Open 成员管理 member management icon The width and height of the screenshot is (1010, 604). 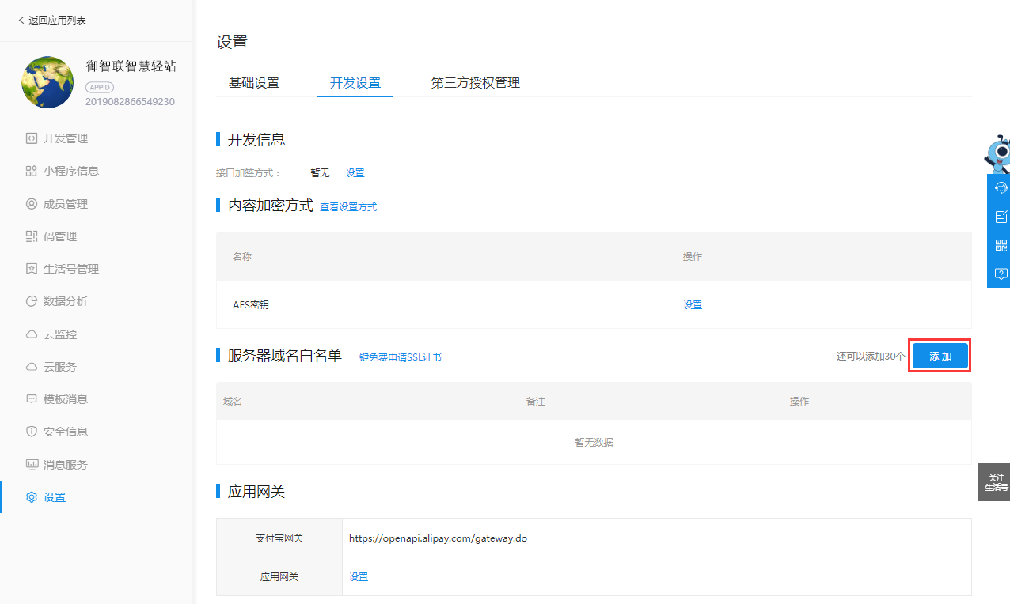(x=32, y=203)
